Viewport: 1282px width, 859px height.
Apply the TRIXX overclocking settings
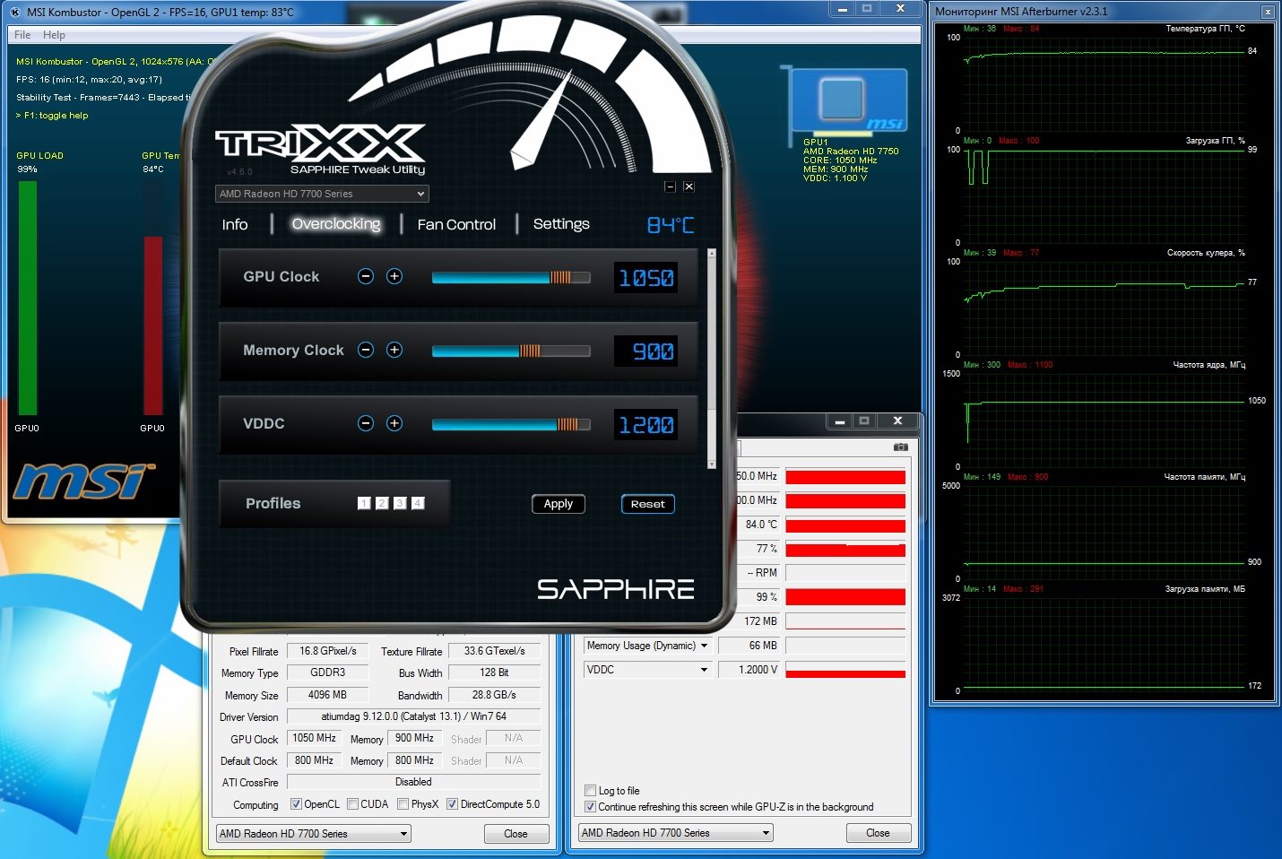(559, 504)
